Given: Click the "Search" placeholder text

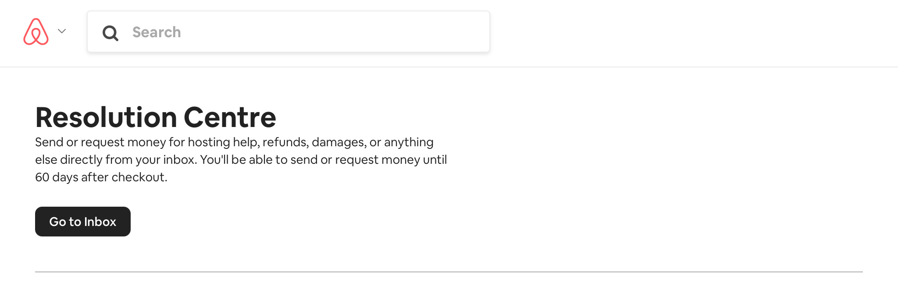Looking at the screenshot, I should 157,32.
